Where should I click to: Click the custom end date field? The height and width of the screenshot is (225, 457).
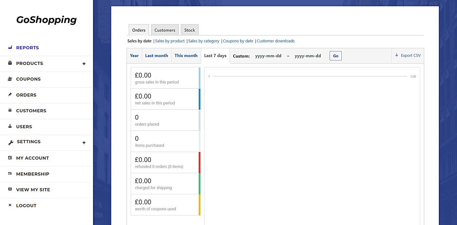click(308, 56)
